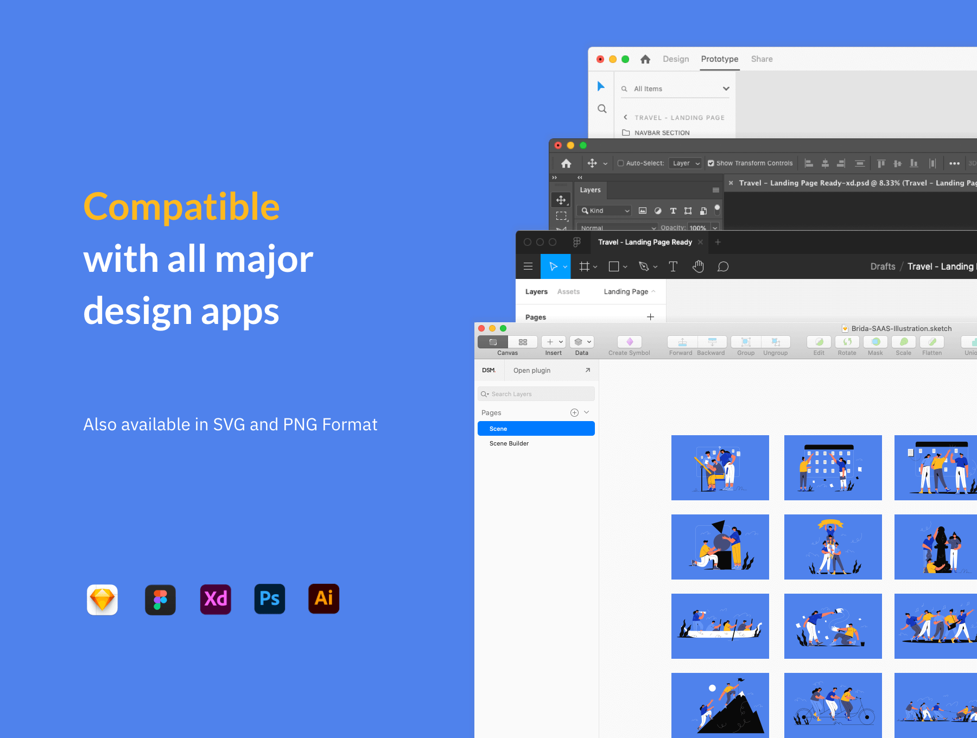Click the Comment tool in Figma toolbar
This screenshot has width=977, height=738.
pos(723,266)
